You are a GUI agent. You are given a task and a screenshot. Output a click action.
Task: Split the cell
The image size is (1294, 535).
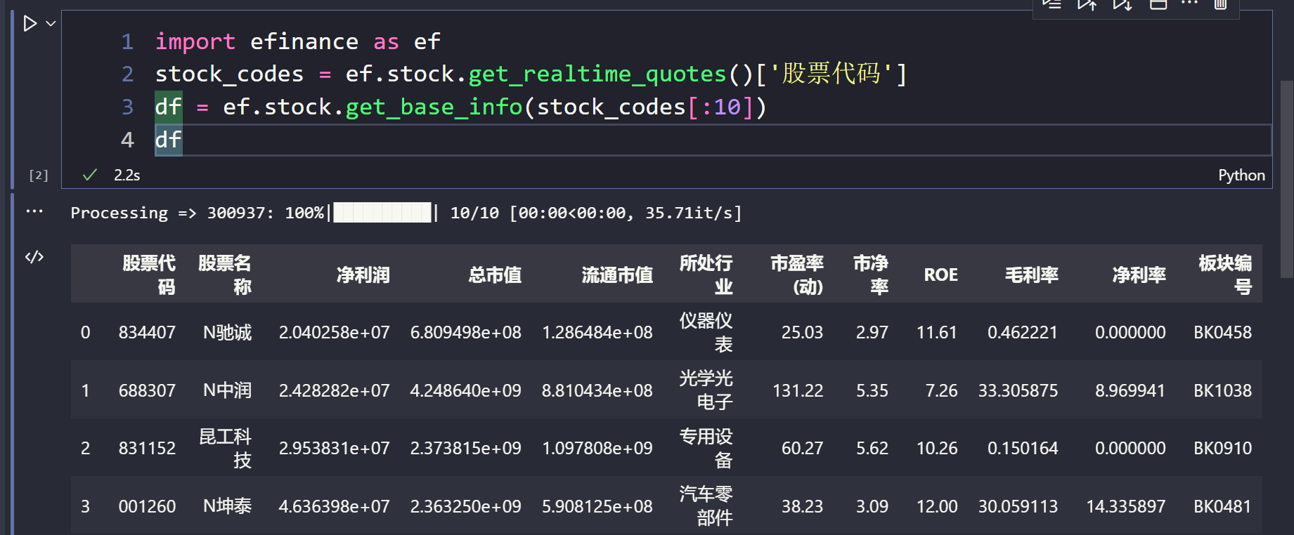1158,4
